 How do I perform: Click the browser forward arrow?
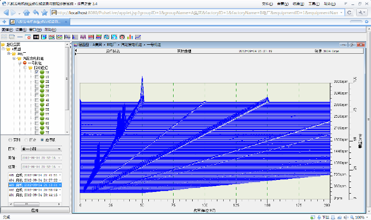pos(14,13)
